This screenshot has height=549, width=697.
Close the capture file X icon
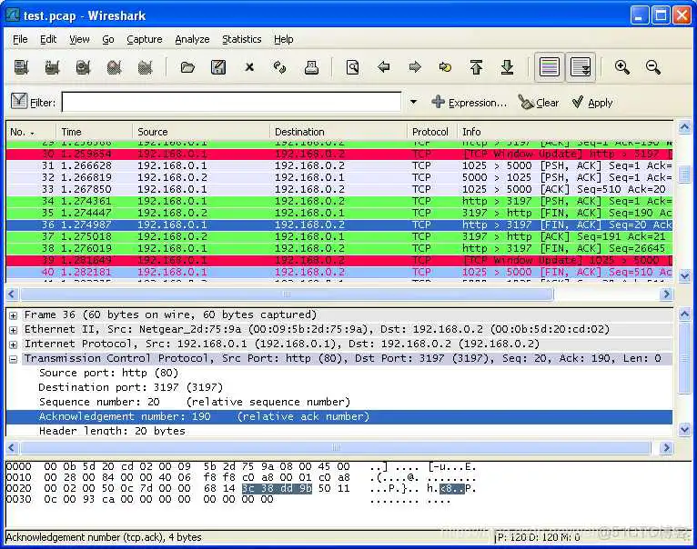249,67
